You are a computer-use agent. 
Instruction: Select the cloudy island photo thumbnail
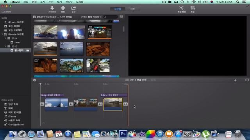point(45,49)
